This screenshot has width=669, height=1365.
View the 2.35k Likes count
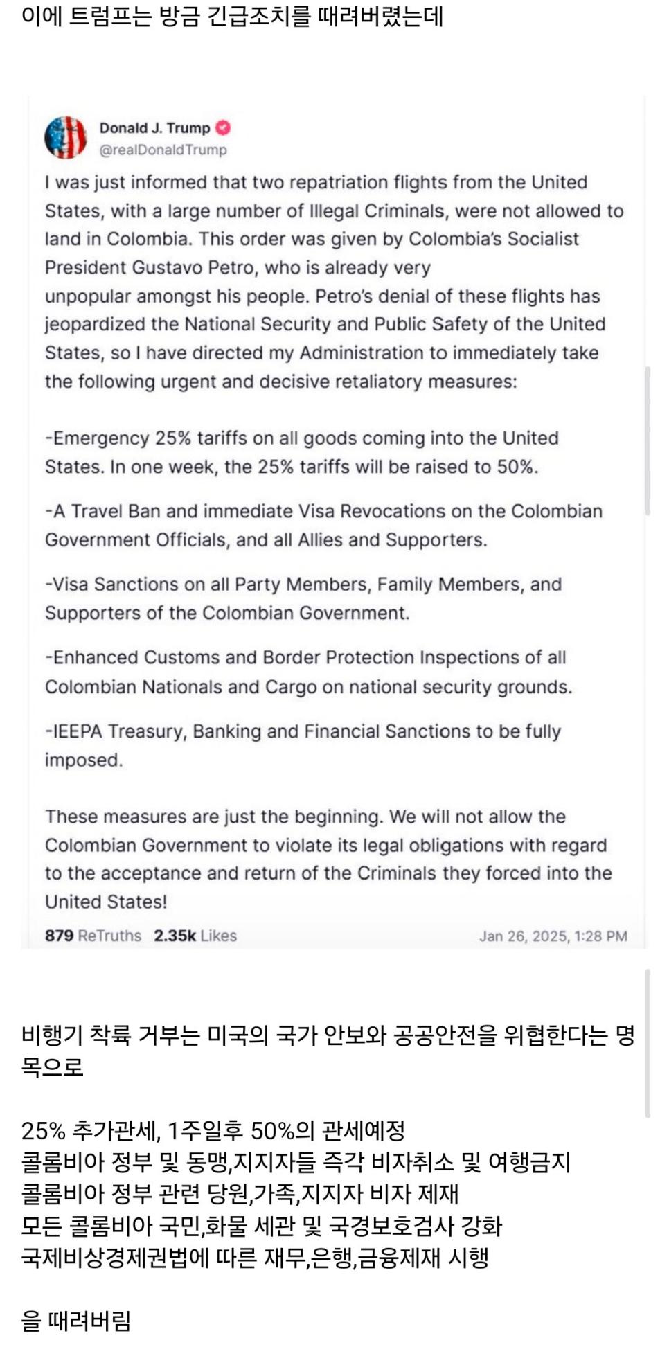point(195,936)
